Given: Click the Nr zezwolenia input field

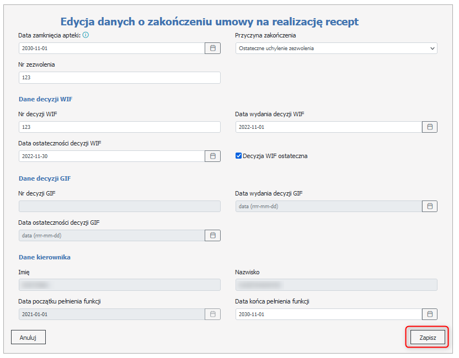Looking at the screenshot, I should click(119, 78).
